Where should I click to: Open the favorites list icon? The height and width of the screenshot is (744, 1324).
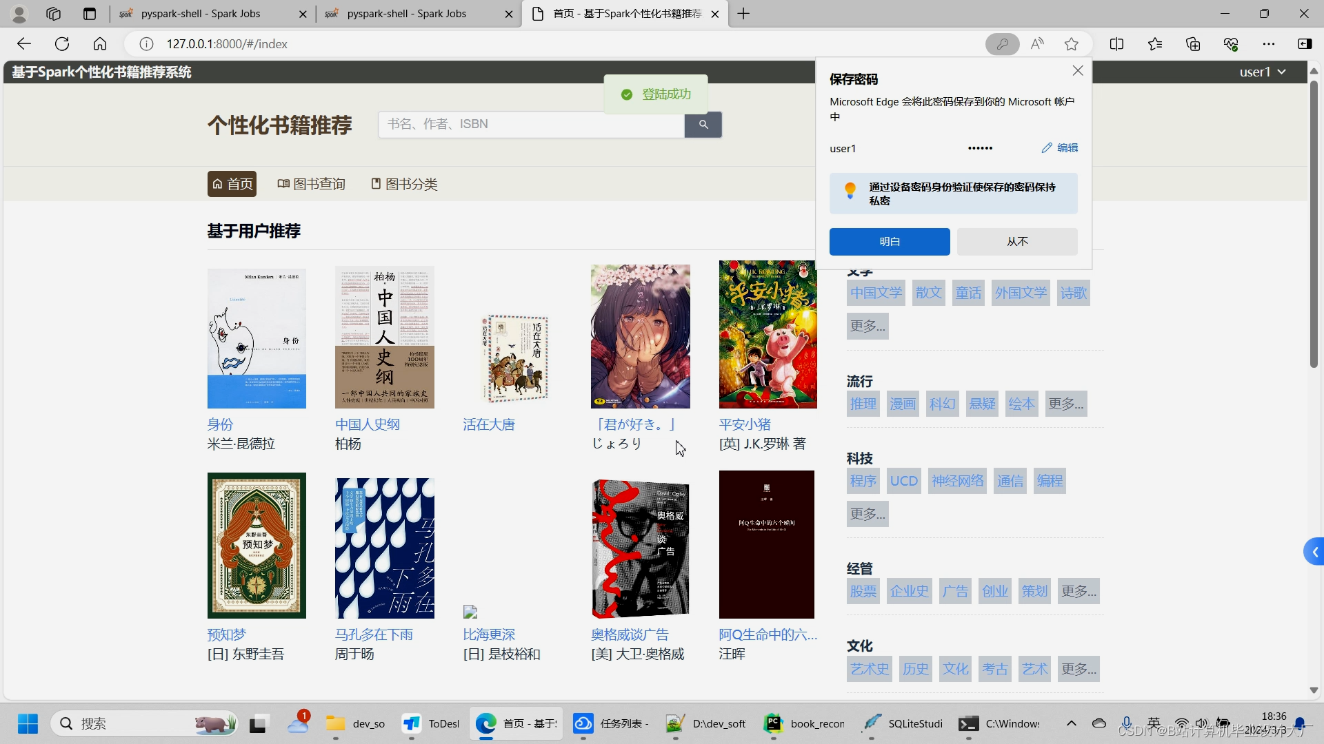pyautogui.click(x=1155, y=44)
